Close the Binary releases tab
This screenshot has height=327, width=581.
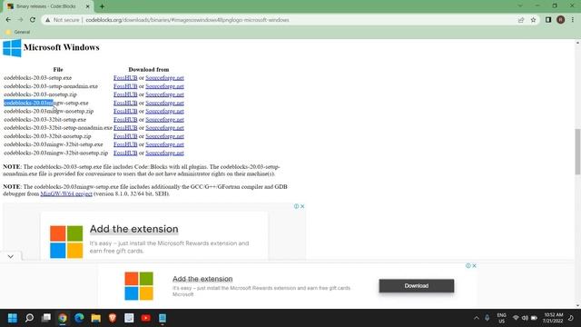pyautogui.click(x=88, y=6)
